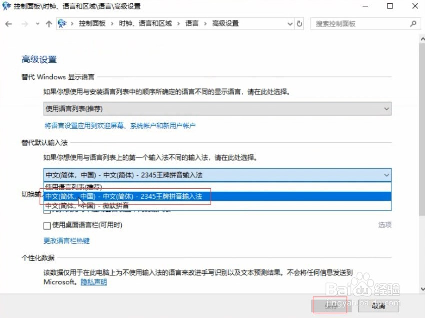Open recent locations dropdown arrow
Screen dimensions: 425x318
[x=37, y=24]
